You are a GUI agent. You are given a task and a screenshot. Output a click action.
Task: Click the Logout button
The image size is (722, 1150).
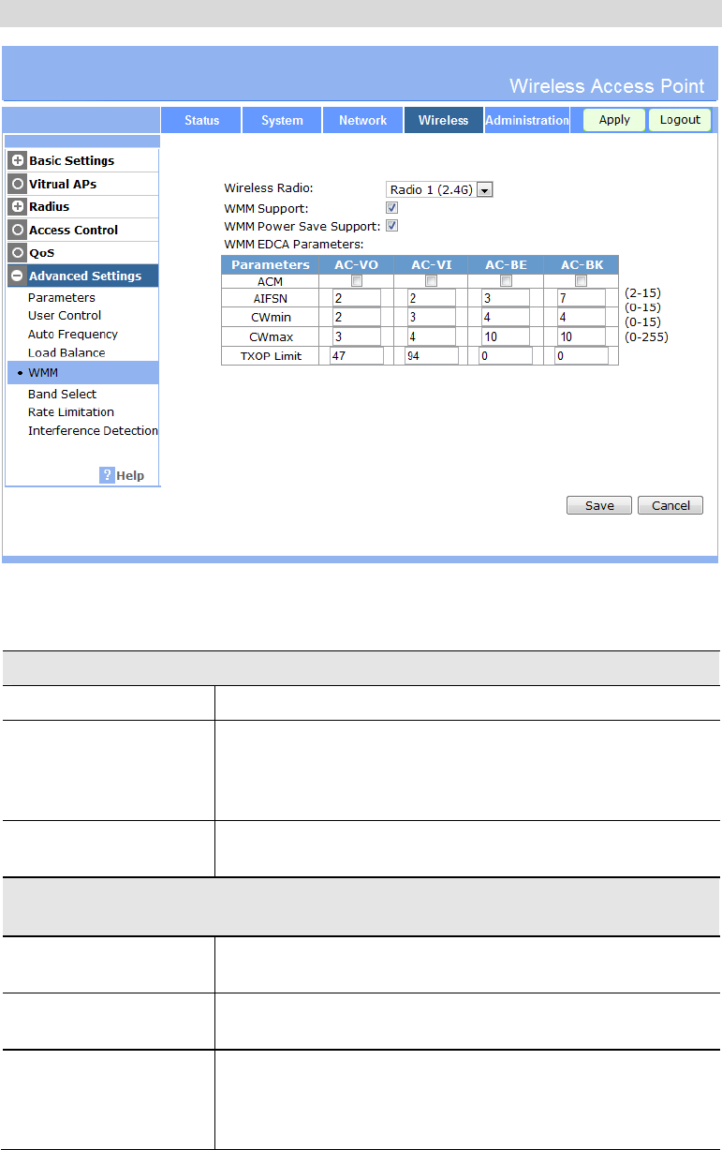click(x=680, y=120)
